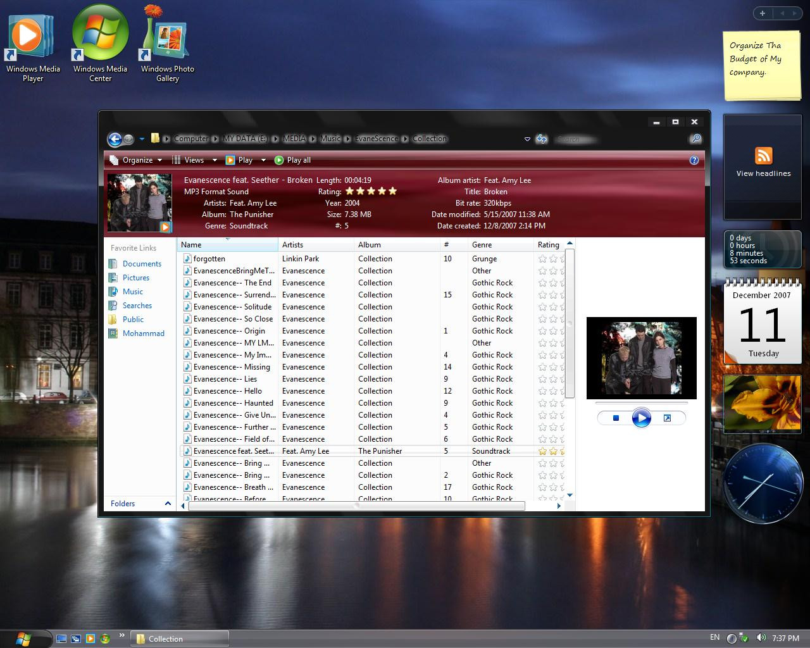Refresh the Collection folder view
The image size is (810, 648).
(x=542, y=139)
